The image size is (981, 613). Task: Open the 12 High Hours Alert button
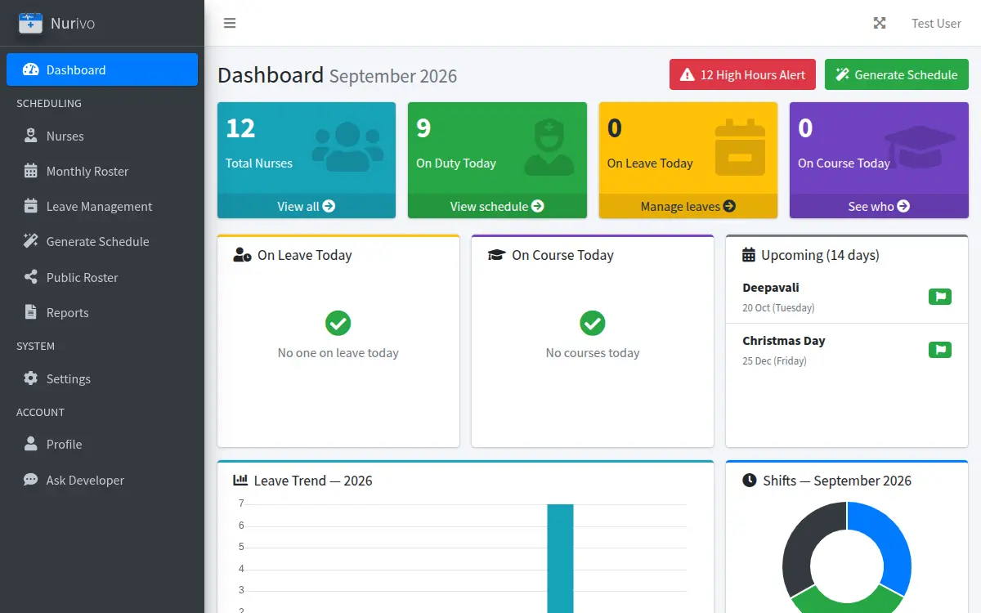tap(742, 74)
